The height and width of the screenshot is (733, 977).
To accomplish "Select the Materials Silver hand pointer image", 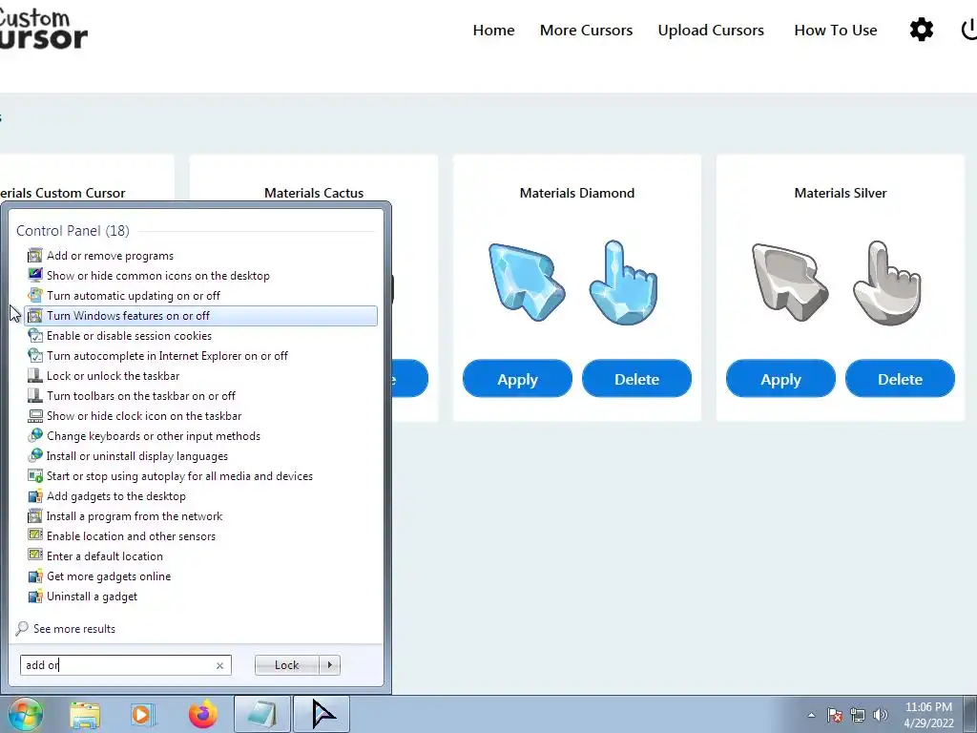I will pos(886,283).
